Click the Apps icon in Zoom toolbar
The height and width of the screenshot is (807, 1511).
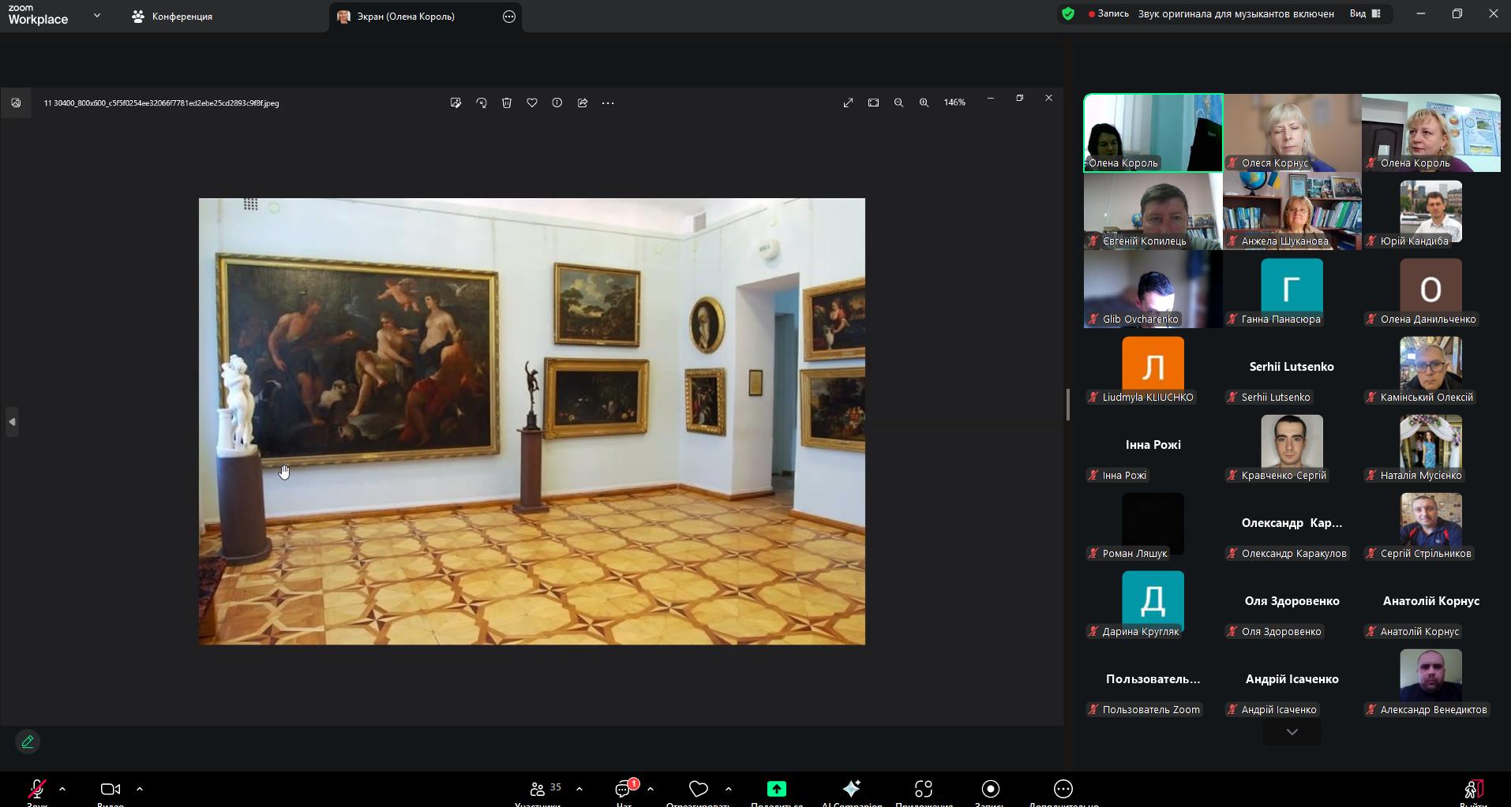click(923, 789)
